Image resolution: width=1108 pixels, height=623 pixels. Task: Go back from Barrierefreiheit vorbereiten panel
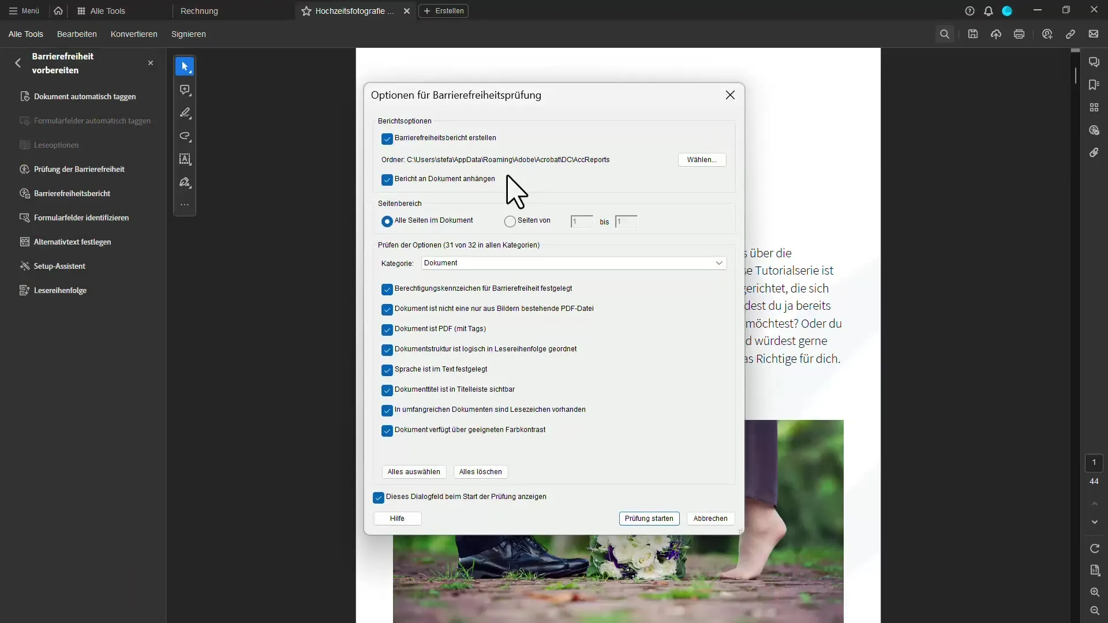18,63
